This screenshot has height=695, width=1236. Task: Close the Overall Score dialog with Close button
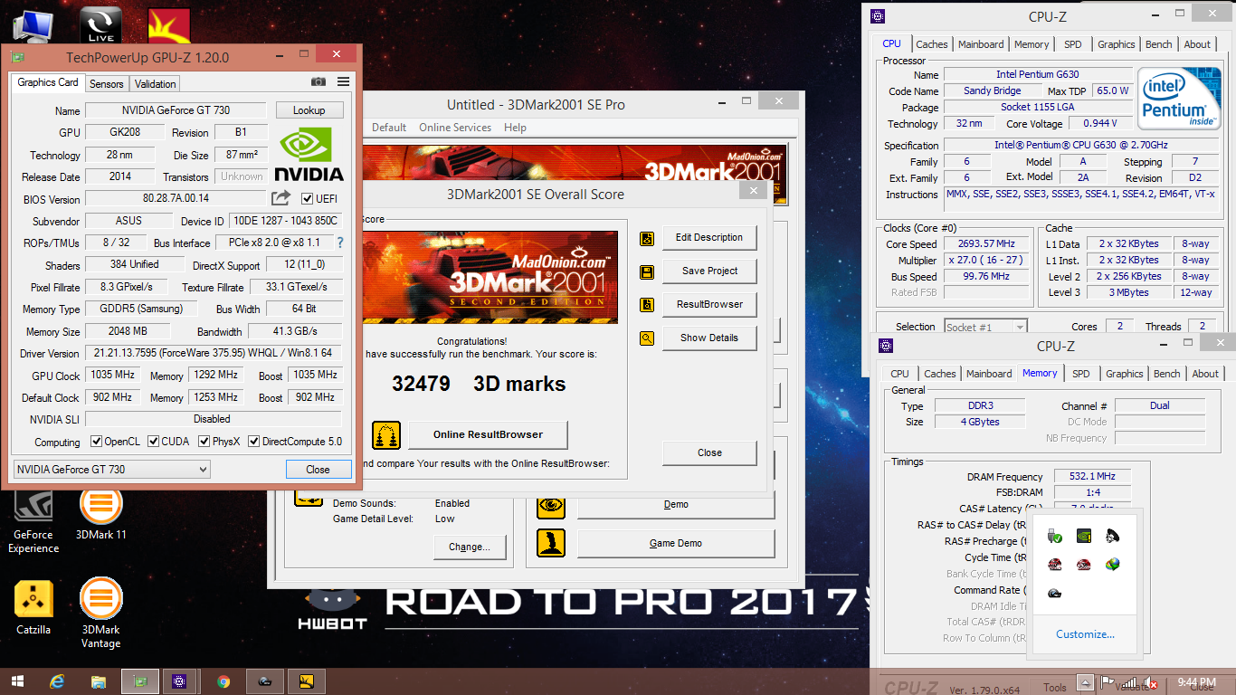709,452
